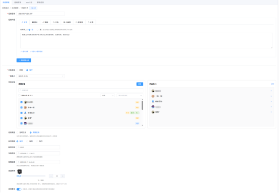Screen dimensions: 279x193
Task: Select the last content type tab with bell icon
Action: pyautogui.click(x=91, y=22)
